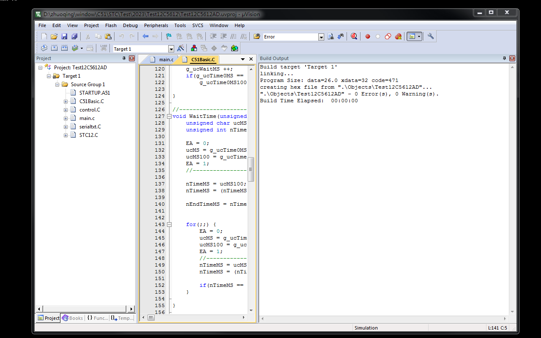Viewport: 541px width, 338px height.
Task: Save the current file
Action: tap(64, 37)
